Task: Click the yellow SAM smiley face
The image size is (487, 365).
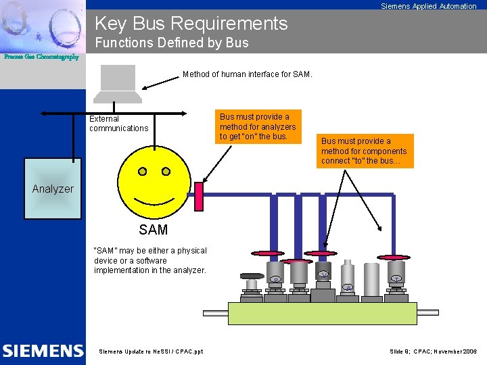Action: 154,182
